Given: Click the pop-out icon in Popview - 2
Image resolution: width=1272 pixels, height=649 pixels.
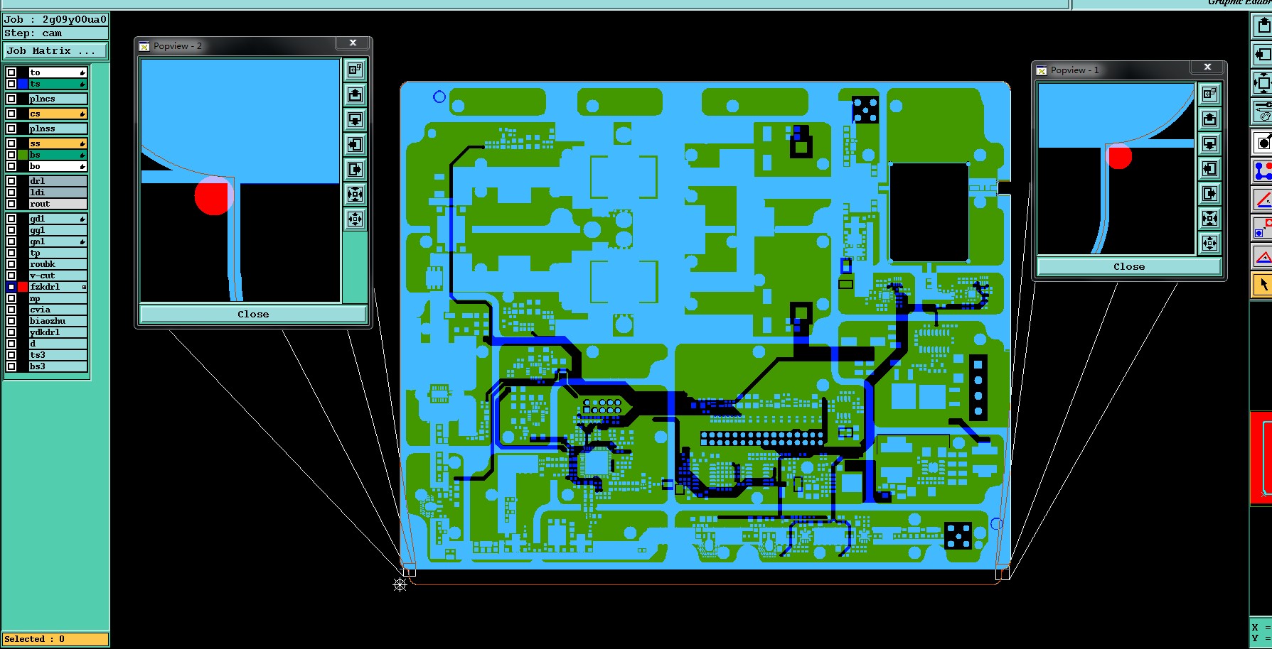Looking at the screenshot, I should coord(355,70).
